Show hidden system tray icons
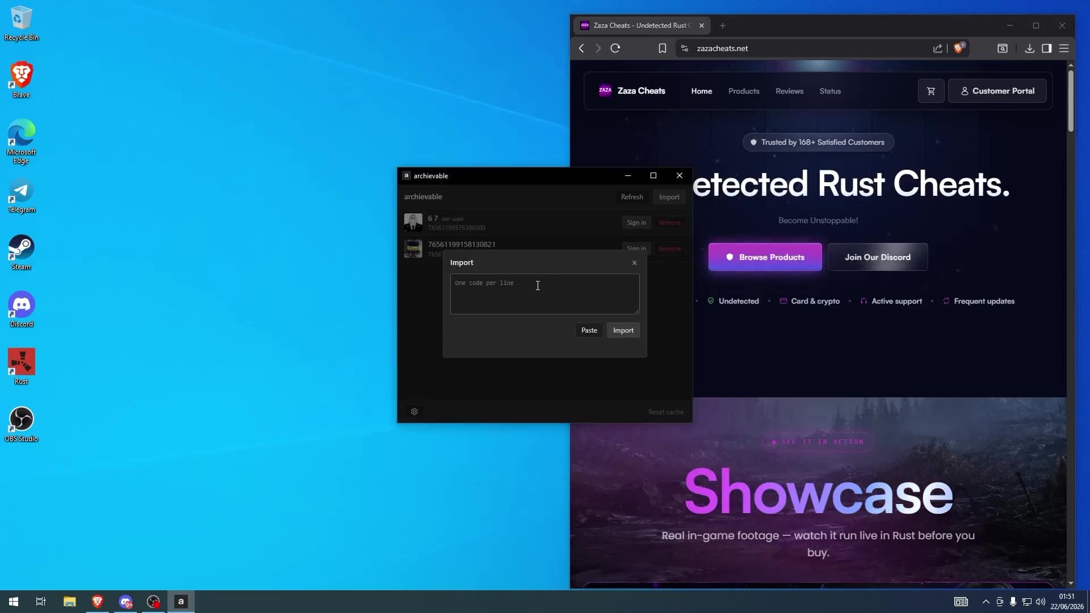The image size is (1090, 613). click(x=986, y=602)
